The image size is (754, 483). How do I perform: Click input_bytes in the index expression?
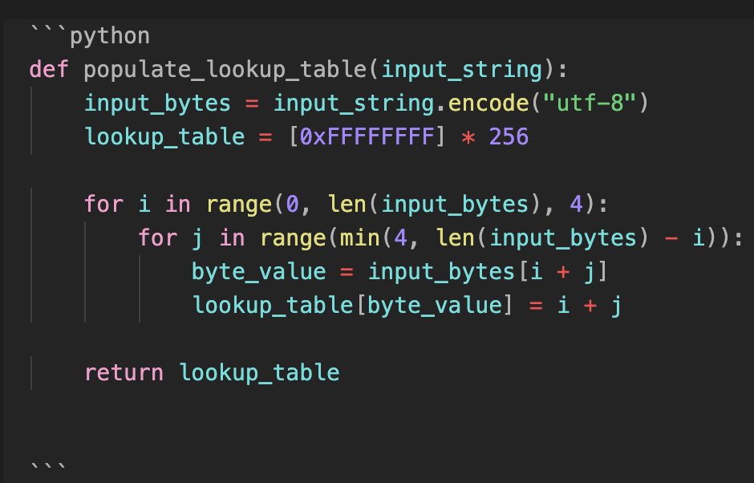coord(441,272)
